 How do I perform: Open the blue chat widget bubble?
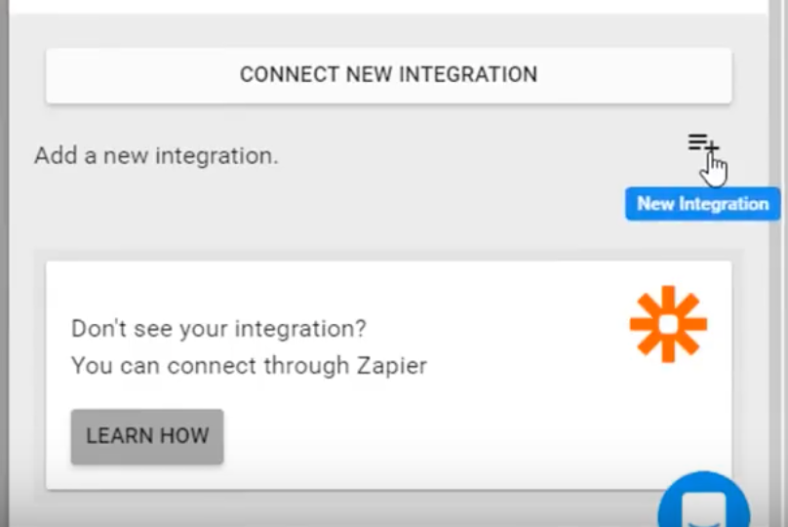(x=703, y=501)
